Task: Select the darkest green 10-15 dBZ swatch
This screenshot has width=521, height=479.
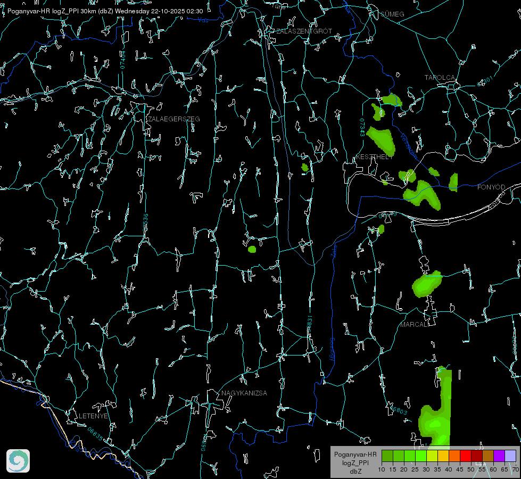Action: click(x=387, y=456)
